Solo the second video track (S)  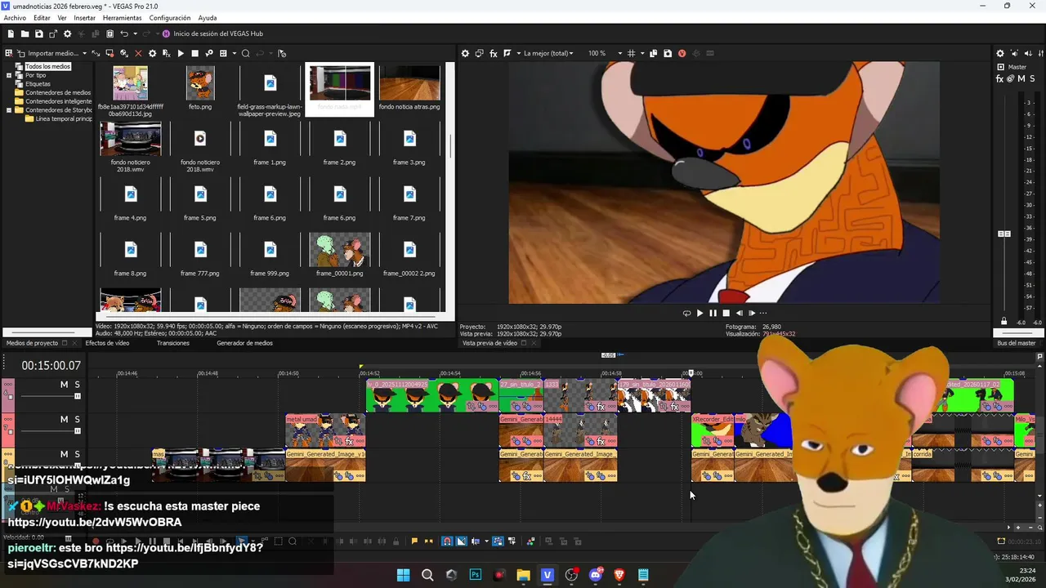pyautogui.click(x=78, y=419)
